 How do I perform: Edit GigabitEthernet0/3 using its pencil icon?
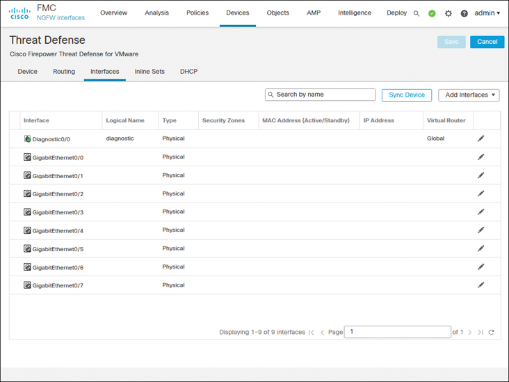[480, 212]
